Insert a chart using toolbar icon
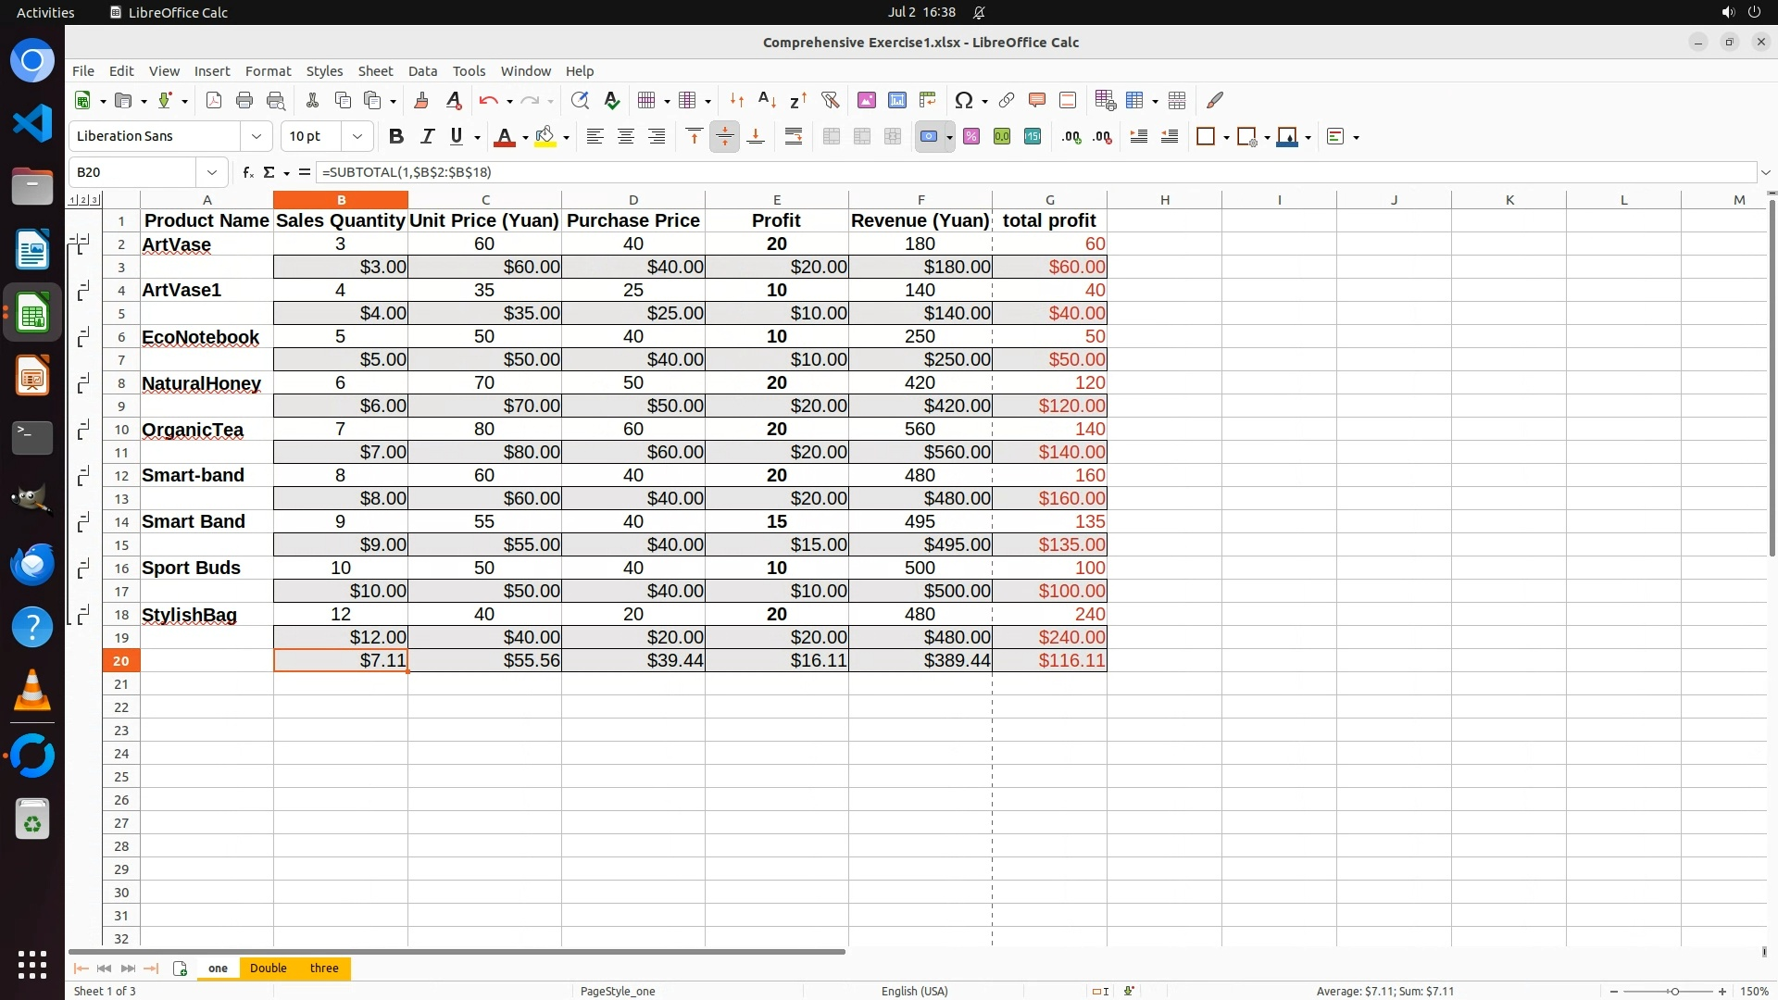Image resolution: width=1778 pixels, height=1000 pixels. coord(896,100)
